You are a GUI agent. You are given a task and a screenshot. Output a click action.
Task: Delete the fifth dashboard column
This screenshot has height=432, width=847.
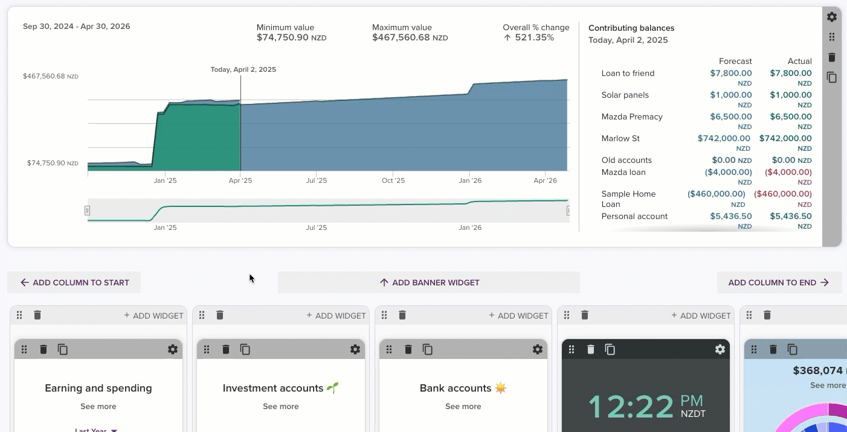pyautogui.click(x=767, y=315)
